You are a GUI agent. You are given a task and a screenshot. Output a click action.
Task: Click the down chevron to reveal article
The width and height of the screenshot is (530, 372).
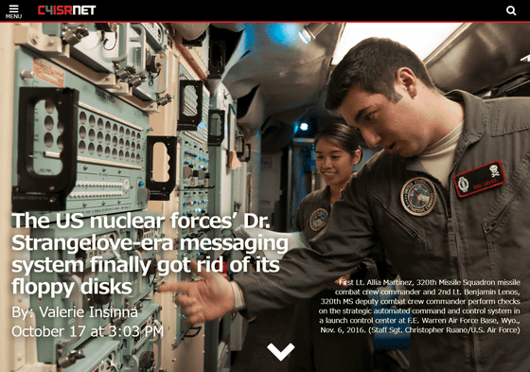(280, 351)
